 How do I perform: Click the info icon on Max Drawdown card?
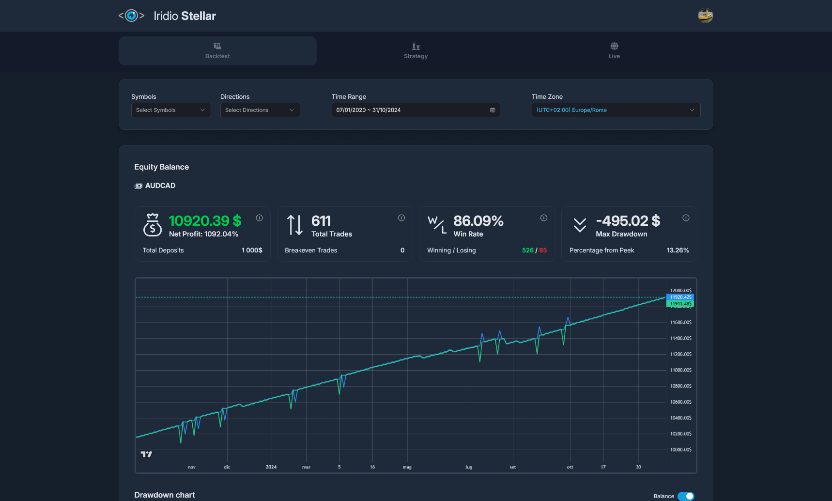click(x=686, y=218)
